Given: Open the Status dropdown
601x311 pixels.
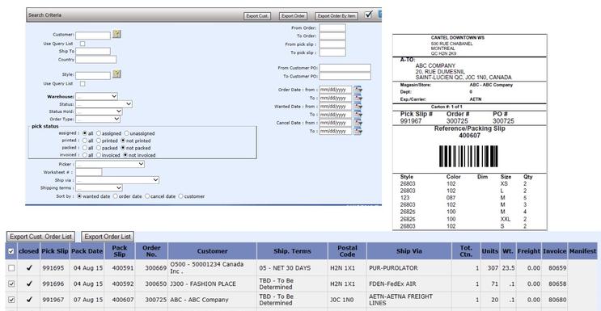Looking at the screenshot, I should click(x=104, y=104).
